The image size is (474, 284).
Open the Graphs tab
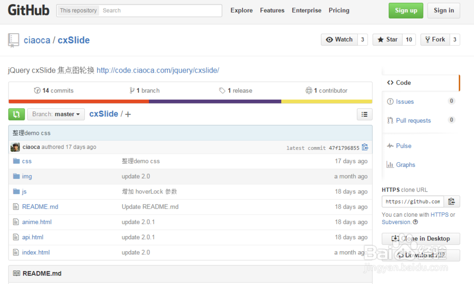405,165
